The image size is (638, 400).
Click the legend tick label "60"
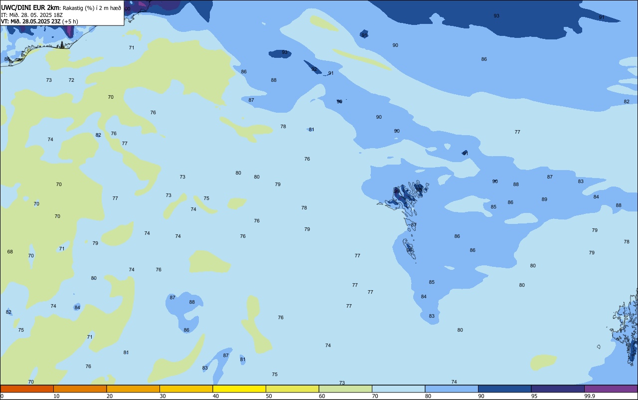pos(322,396)
